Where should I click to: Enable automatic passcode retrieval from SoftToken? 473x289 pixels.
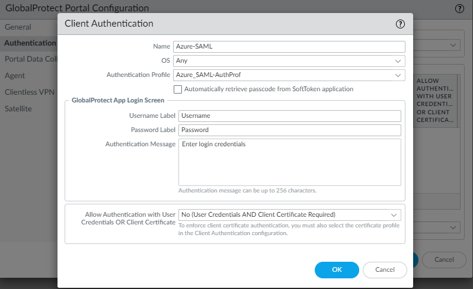pyautogui.click(x=178, y=89)
